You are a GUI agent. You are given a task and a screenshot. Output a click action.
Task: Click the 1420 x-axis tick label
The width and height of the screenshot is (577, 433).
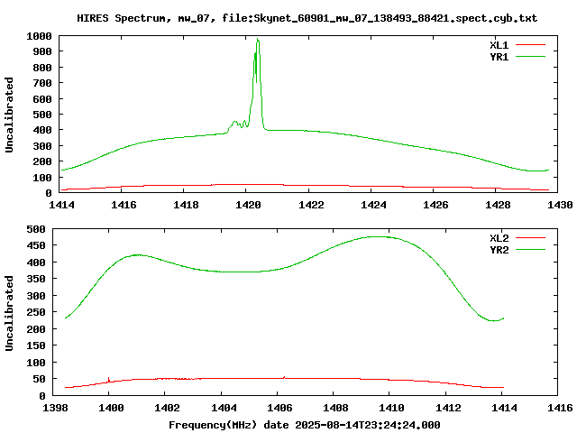(x=248, y=205)
